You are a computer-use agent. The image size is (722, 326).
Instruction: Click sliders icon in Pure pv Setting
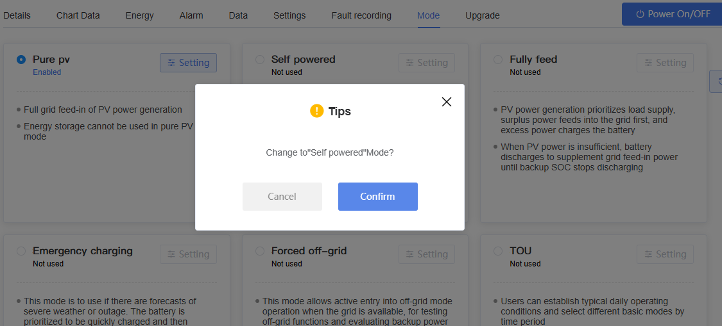coord(171,63)
